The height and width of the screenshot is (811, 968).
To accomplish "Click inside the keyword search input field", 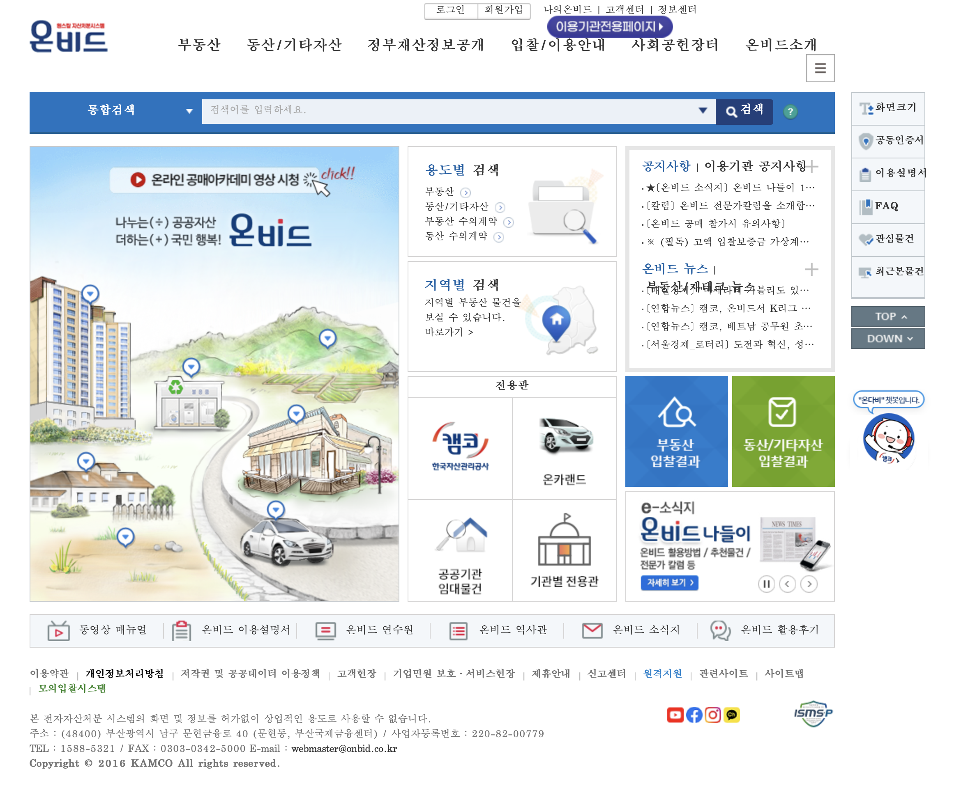I will point(415,111).
